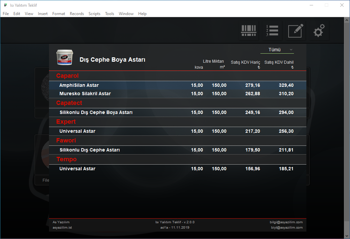Select Silikonlu Dış Cephe Astarı row

(x=178, y=150)
